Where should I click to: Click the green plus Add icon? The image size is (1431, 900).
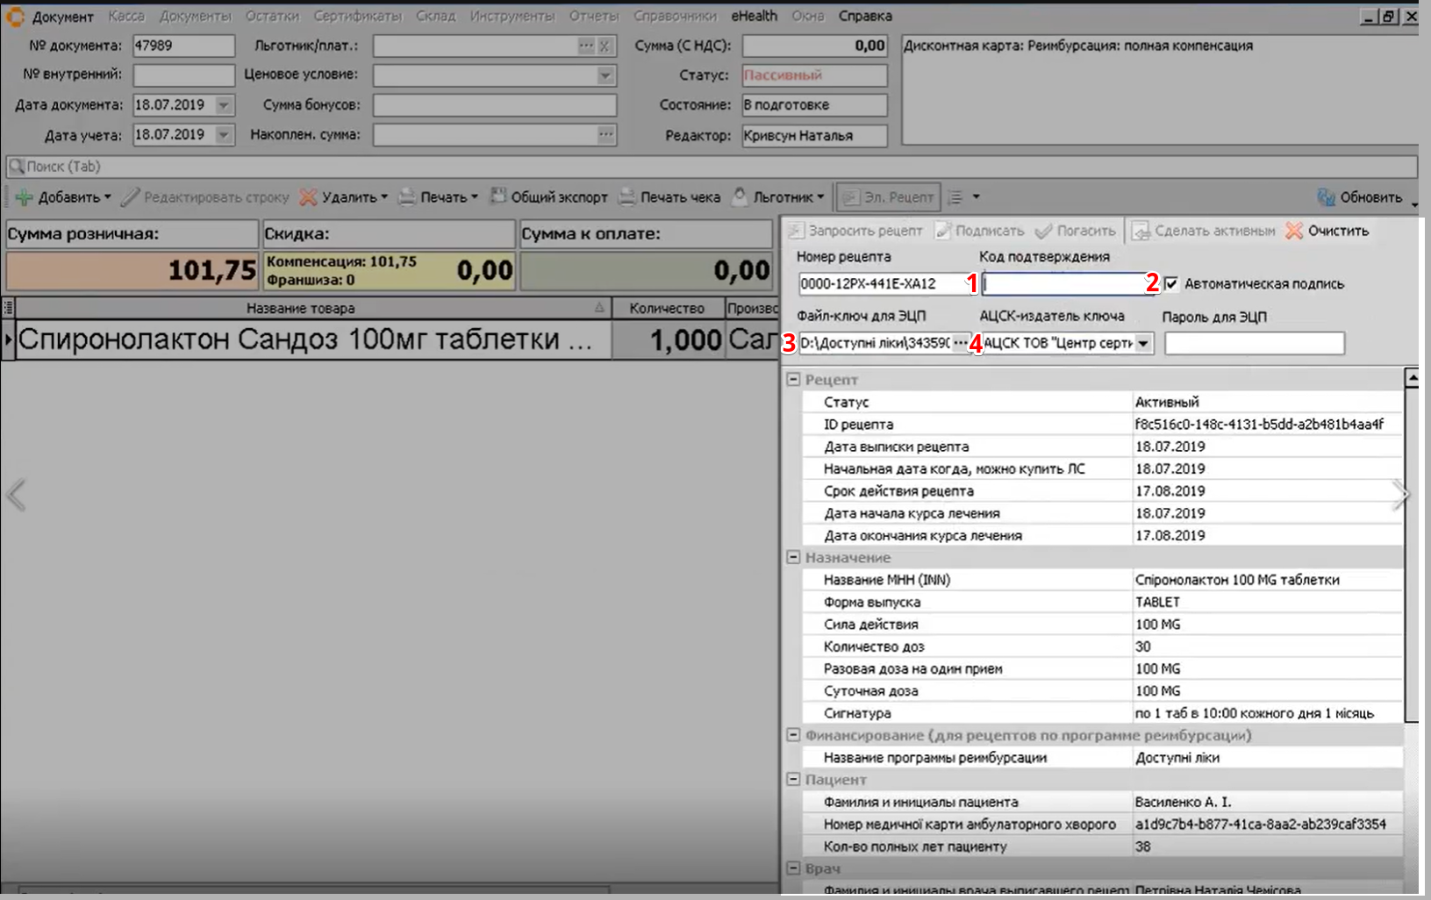tap(24, 197)
